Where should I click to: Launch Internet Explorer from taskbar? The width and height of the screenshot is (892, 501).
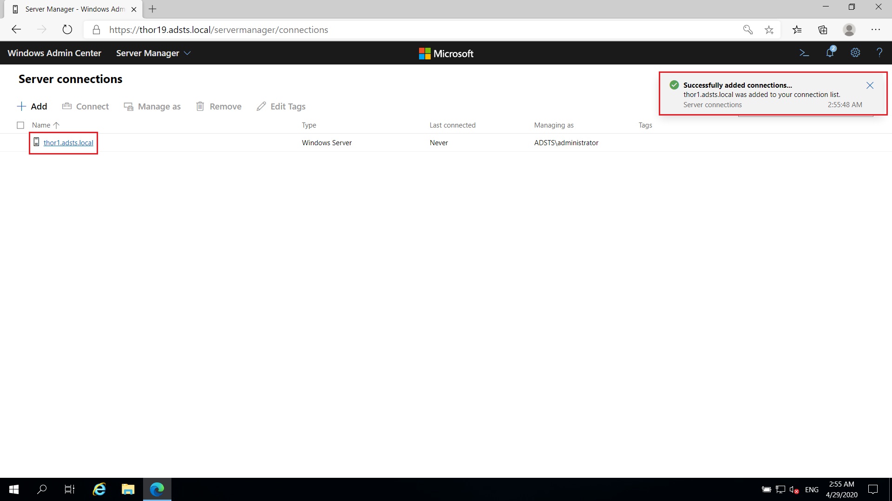coord(99,489)
